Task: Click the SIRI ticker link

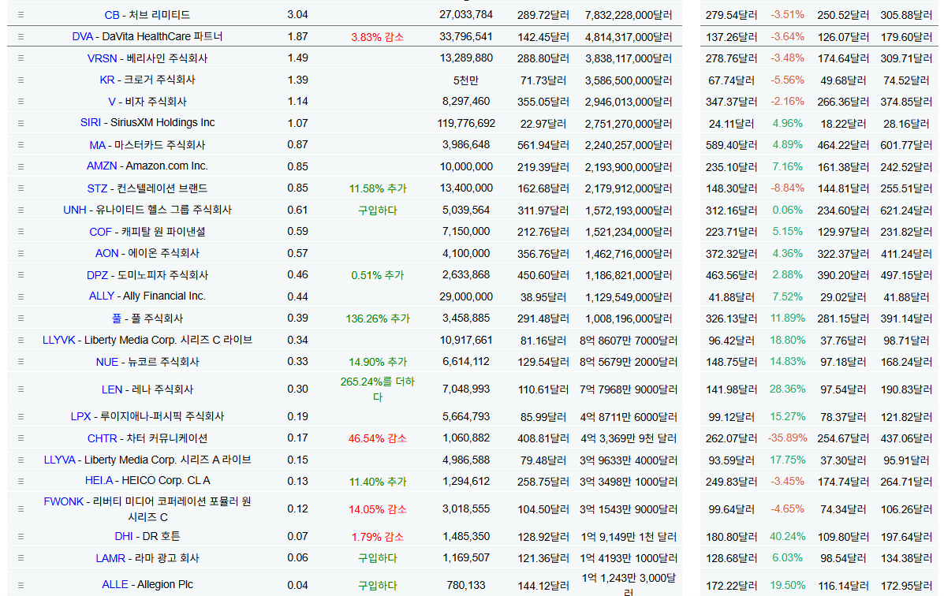Action: click(x=90, y=123)
